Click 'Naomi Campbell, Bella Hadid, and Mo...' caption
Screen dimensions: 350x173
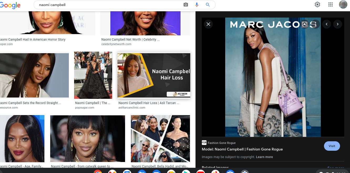[160, 166]
